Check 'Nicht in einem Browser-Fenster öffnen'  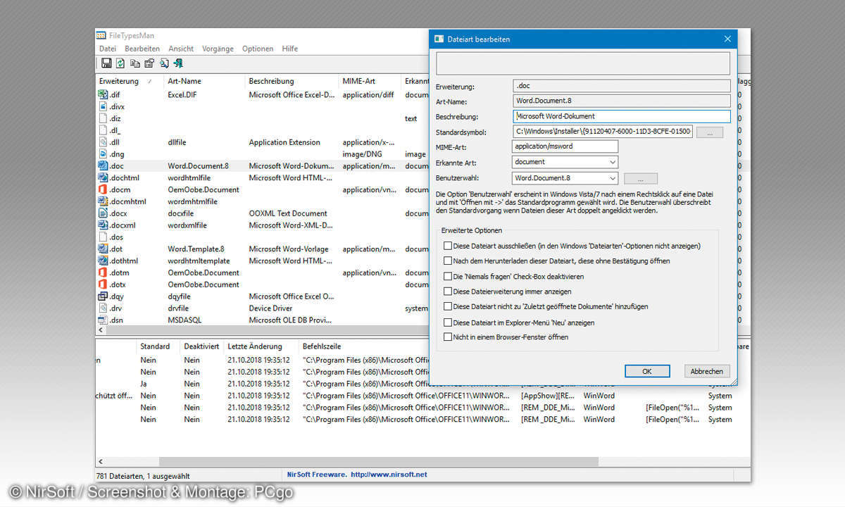pos(448,337)
